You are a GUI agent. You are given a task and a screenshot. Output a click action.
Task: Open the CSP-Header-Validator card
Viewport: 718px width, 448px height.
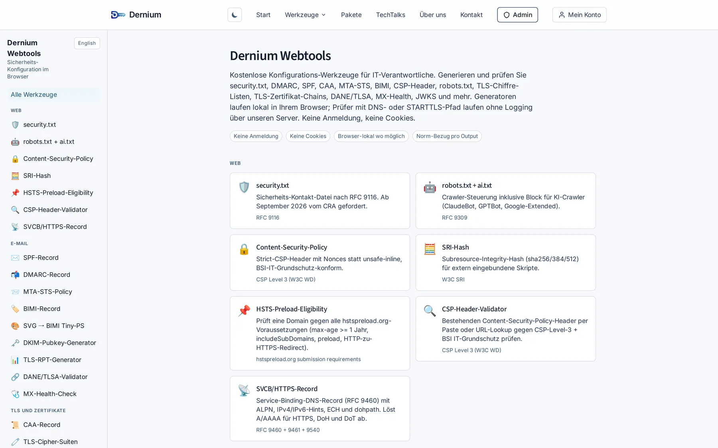(x=505, y=329)
